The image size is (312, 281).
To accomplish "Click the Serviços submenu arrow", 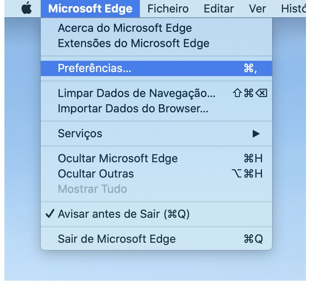I will click(256, 134).
